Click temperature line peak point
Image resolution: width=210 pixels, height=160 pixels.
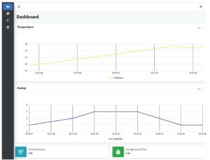coord(174,45)
